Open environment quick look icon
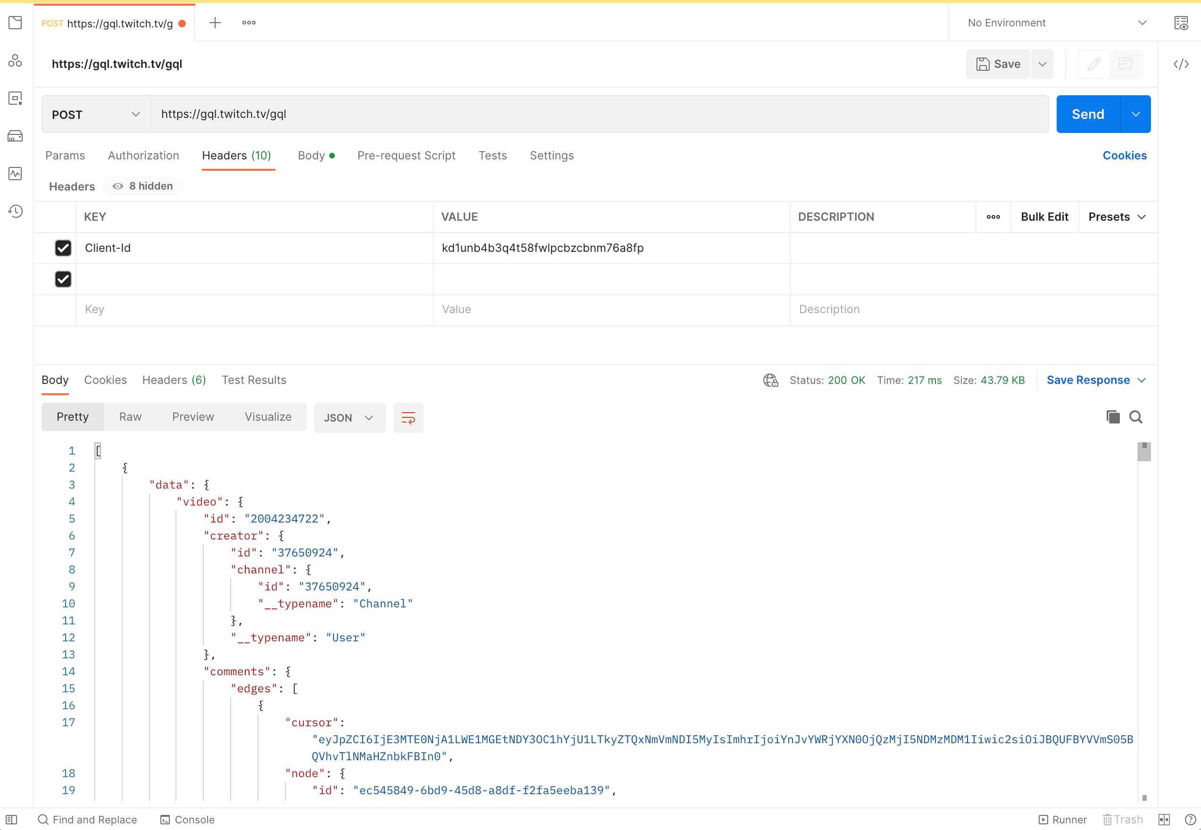1201x830 pixels. point(1181,23)
